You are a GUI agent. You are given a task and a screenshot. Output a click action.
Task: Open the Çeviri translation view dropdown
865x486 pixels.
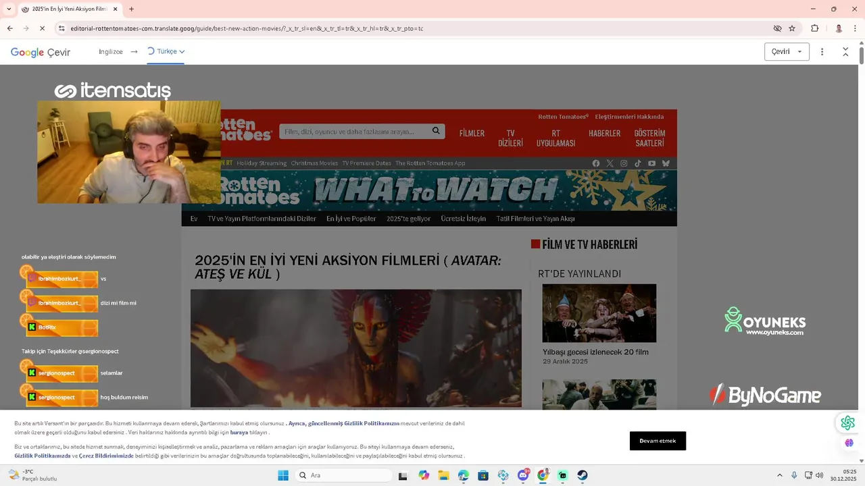[787, 52]
